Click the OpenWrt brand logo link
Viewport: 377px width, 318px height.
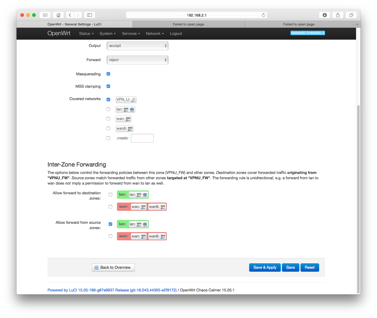[59, 33]
